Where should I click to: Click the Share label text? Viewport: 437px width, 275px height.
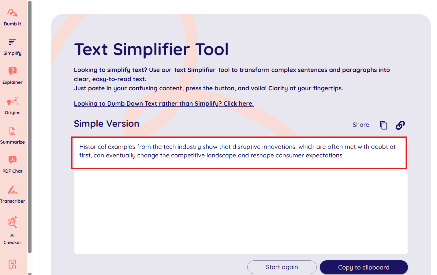[x=361, y=125]
